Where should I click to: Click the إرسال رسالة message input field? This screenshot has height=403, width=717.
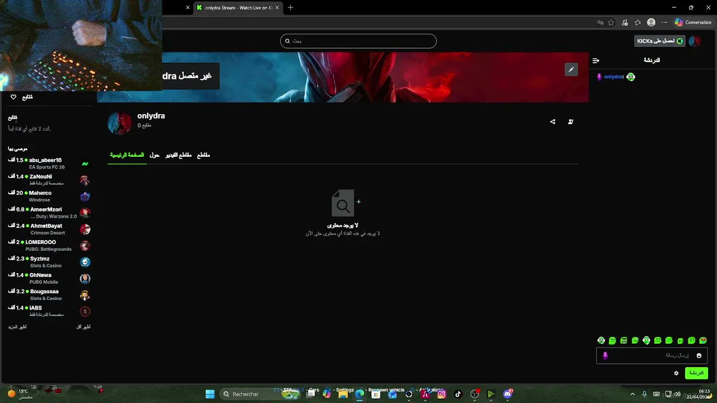651,355
